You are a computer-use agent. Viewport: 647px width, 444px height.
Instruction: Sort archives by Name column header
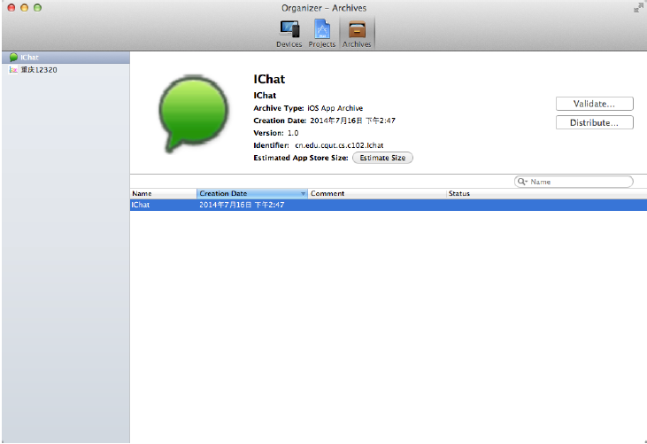click(163, 193)
